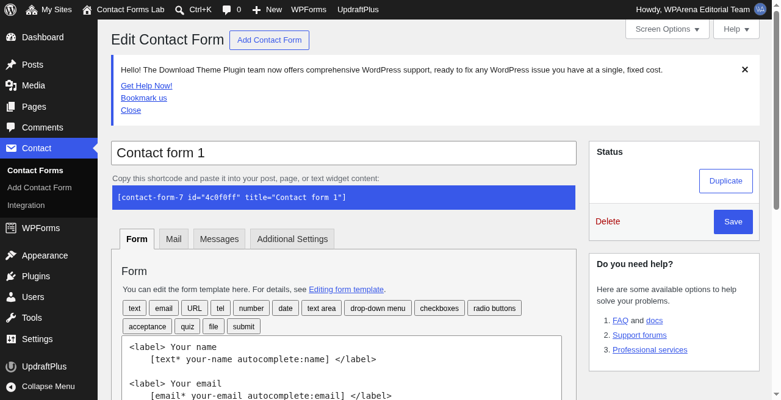Screen dimensions: 781x400
Task: Click the Pages icon in sidebar
Action: (11, 107)
